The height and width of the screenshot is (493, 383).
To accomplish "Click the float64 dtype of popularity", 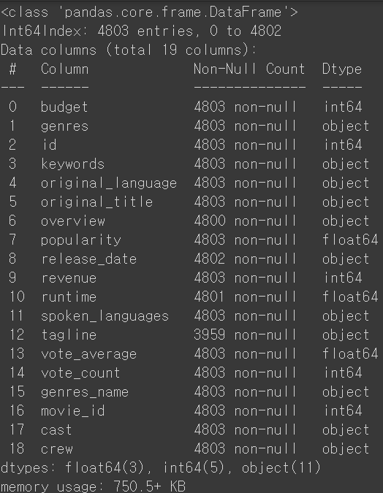I will [350, 240].
